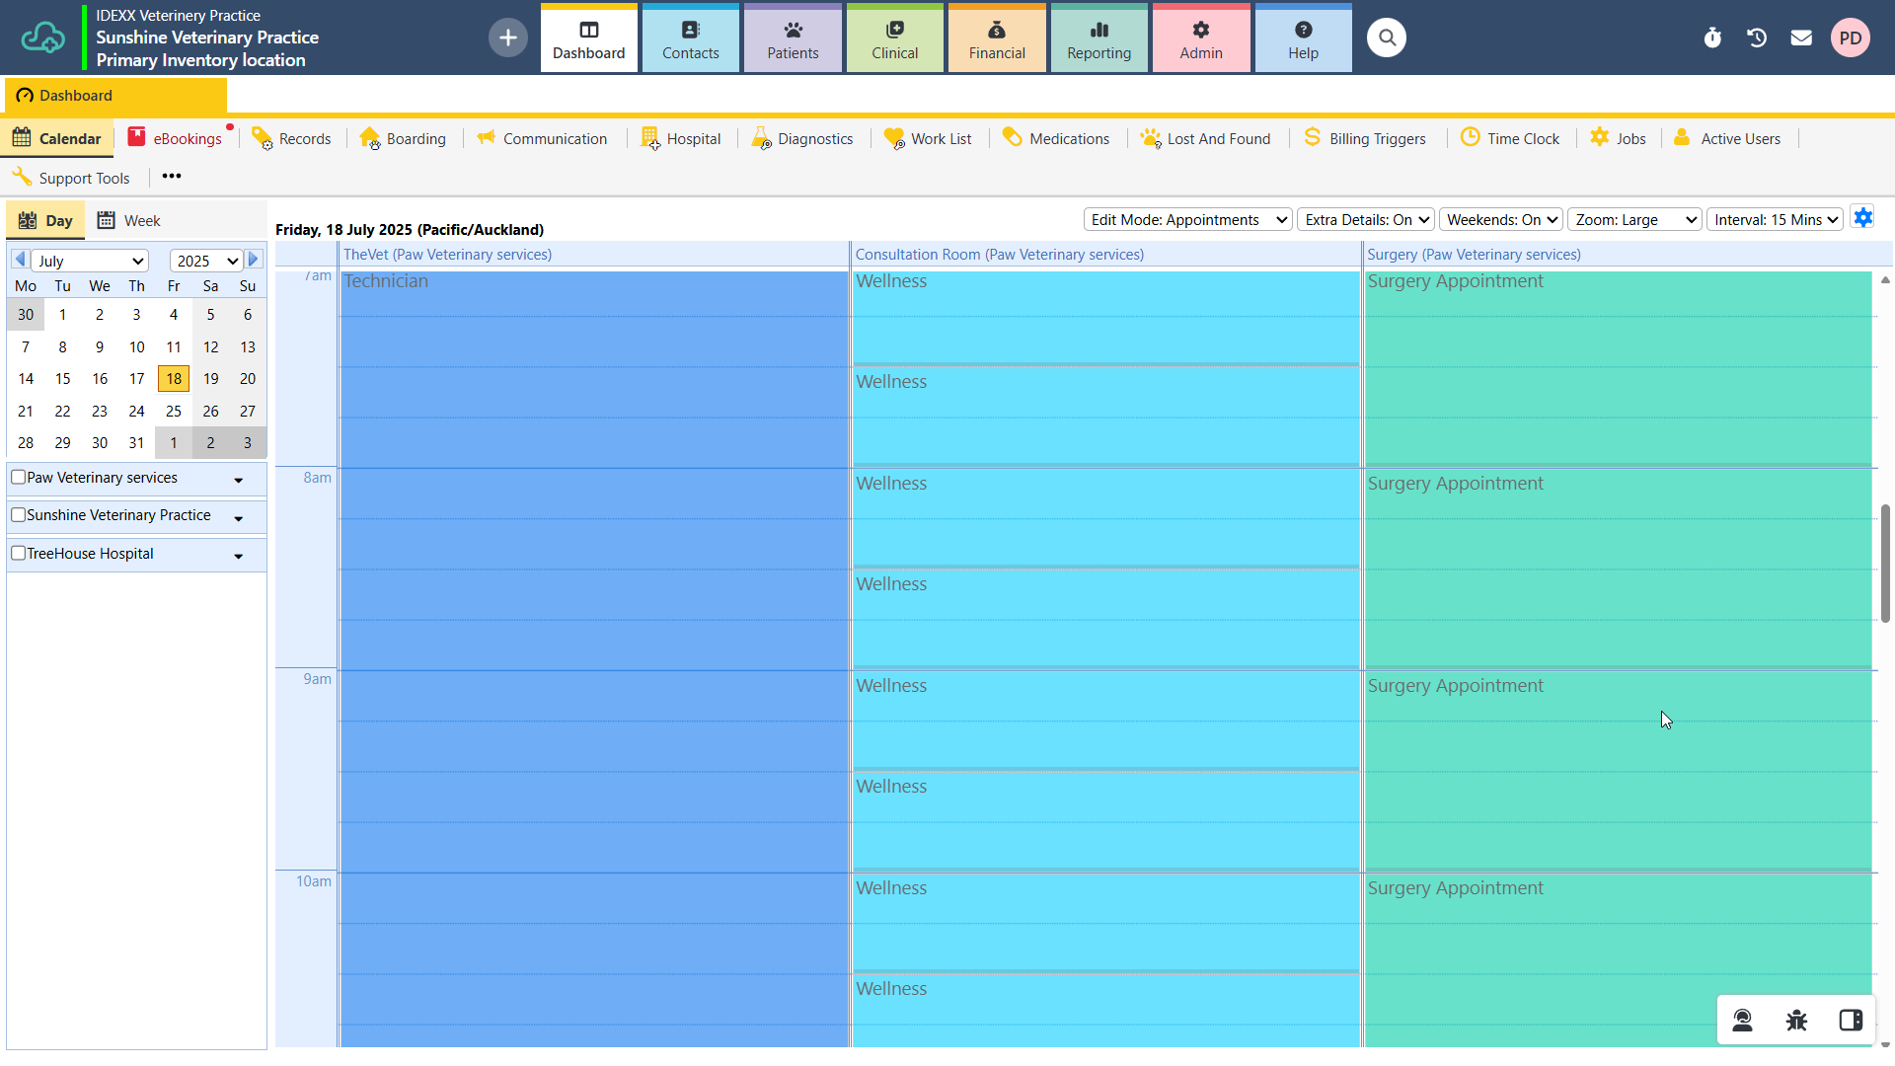Open the mail envelope icon
The width and height of the screenshot is (1895, 1066).
click(x=1801, y=38)
